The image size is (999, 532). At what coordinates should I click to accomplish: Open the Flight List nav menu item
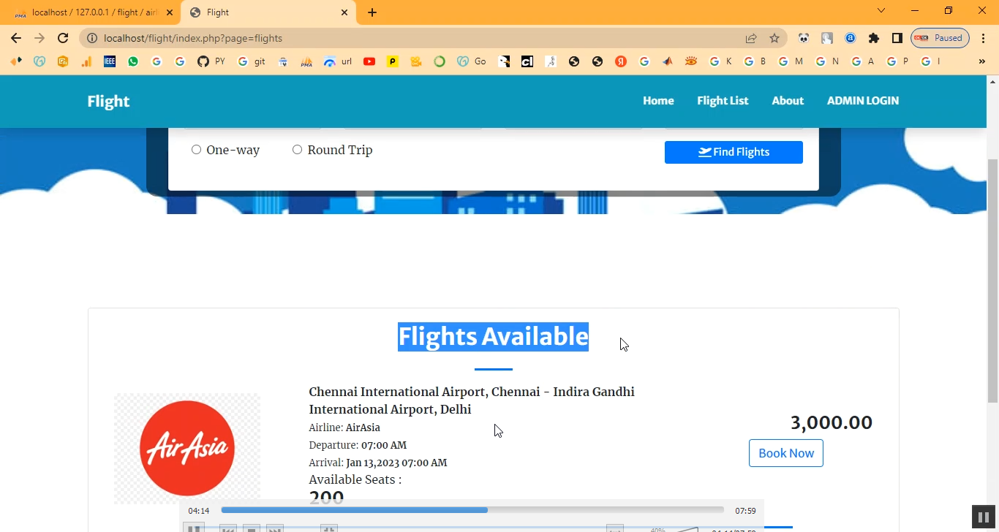[x=723, y=101]
